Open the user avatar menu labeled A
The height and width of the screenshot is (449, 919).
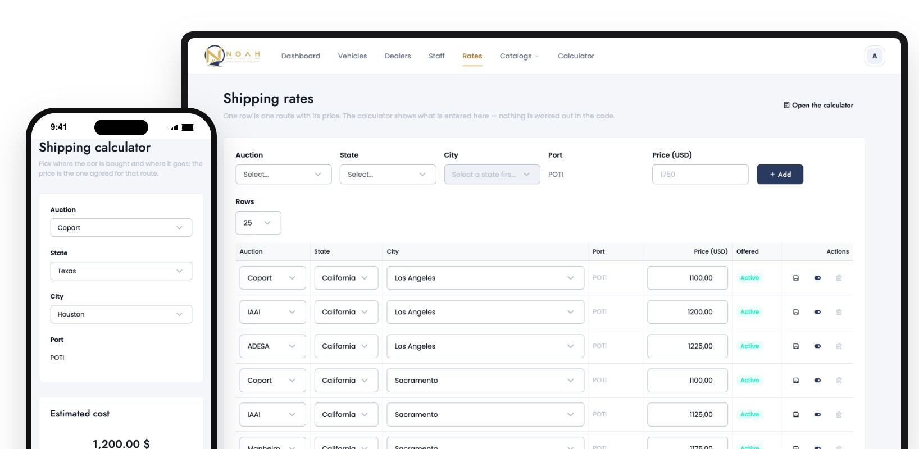click(875, 56)
